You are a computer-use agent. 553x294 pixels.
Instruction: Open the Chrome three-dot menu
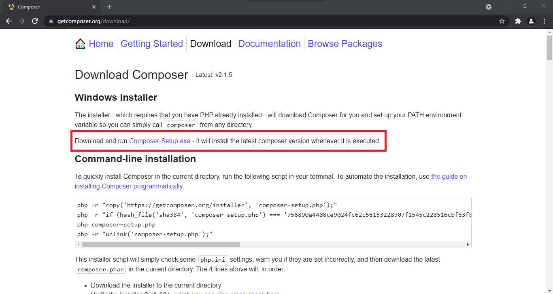[544, 21]
